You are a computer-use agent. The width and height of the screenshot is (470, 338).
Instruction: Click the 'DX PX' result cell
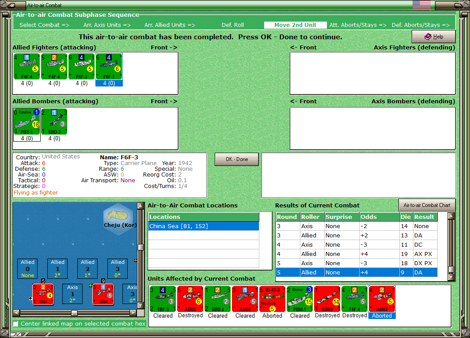(x=425, y=263)
